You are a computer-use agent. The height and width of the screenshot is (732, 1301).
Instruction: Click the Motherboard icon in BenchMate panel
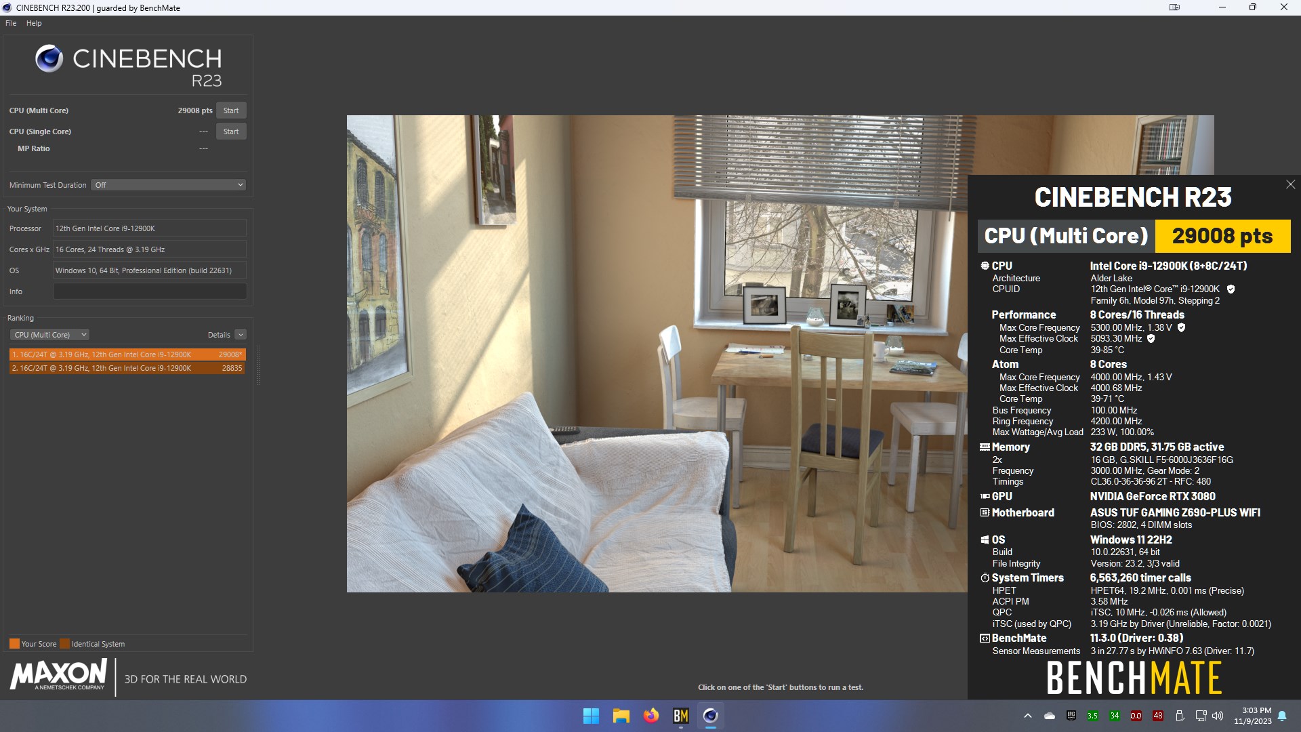[985, 512]
